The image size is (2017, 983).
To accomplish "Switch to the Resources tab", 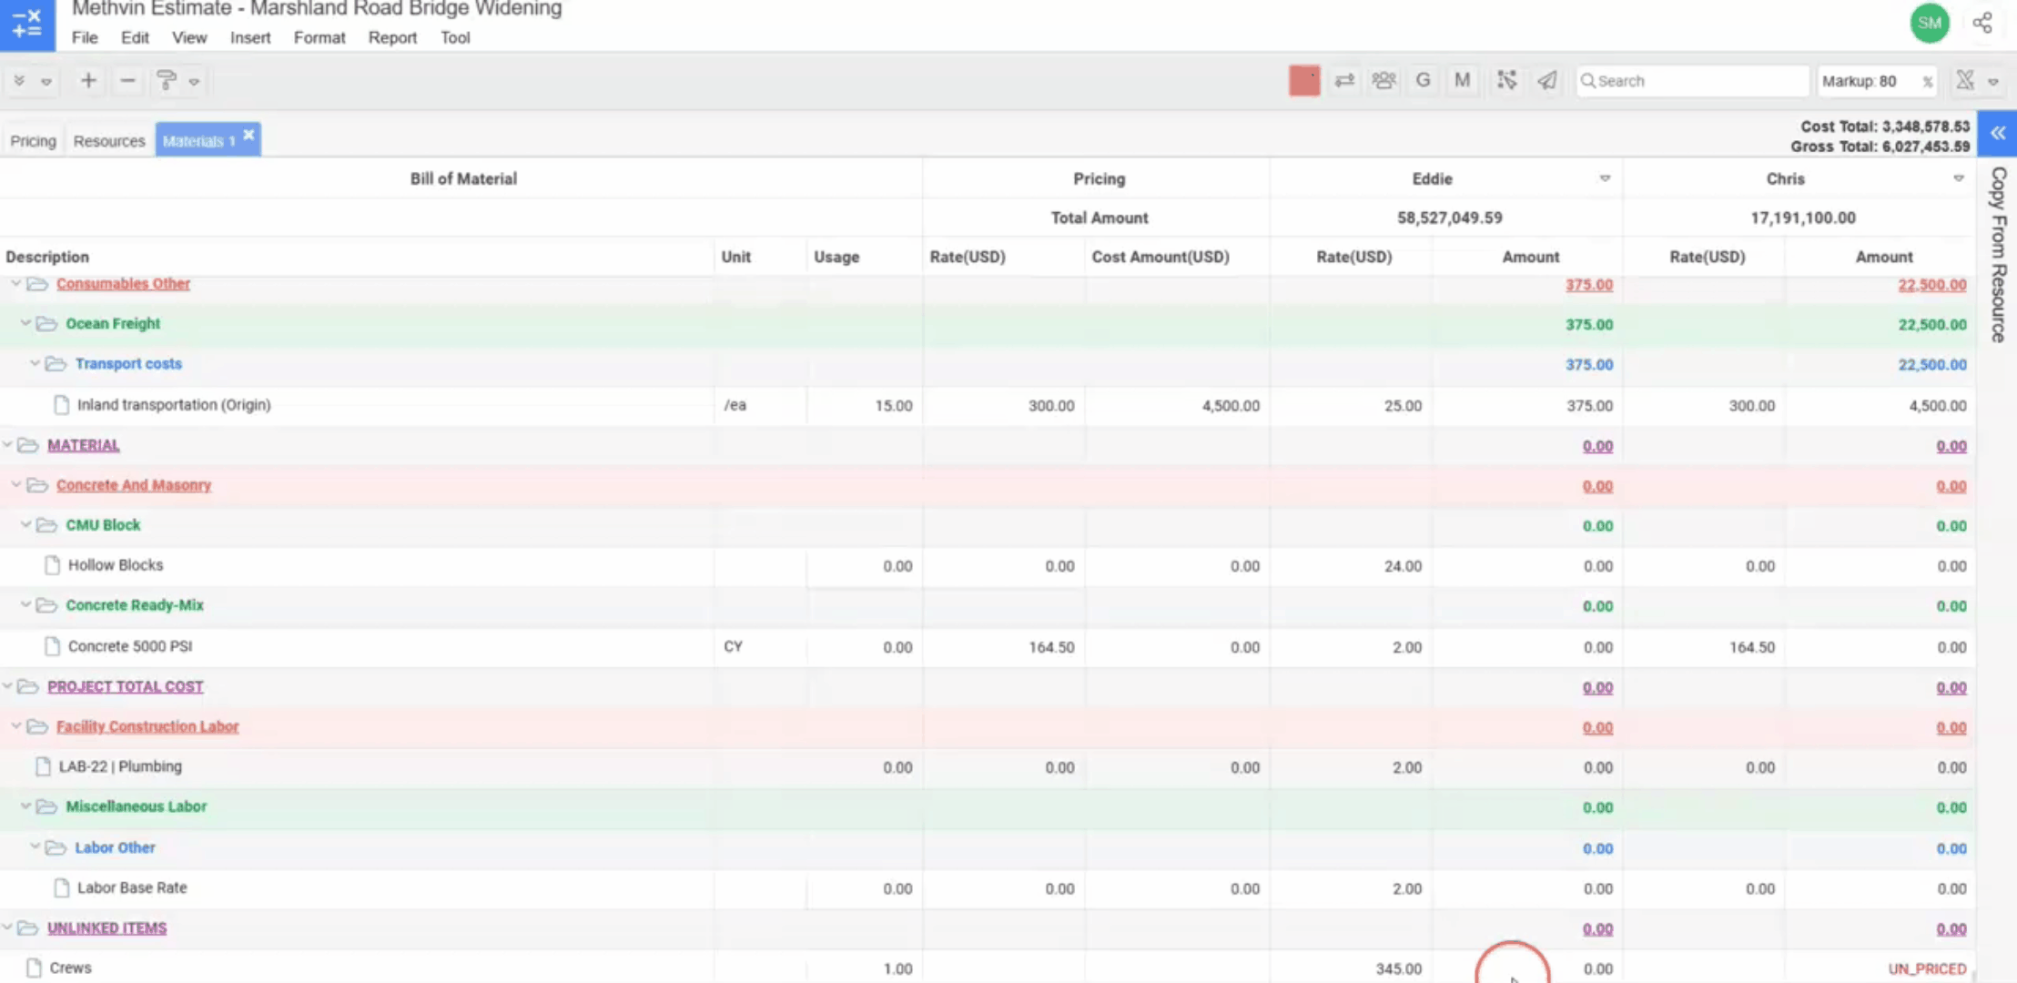I will pos(109,141).
